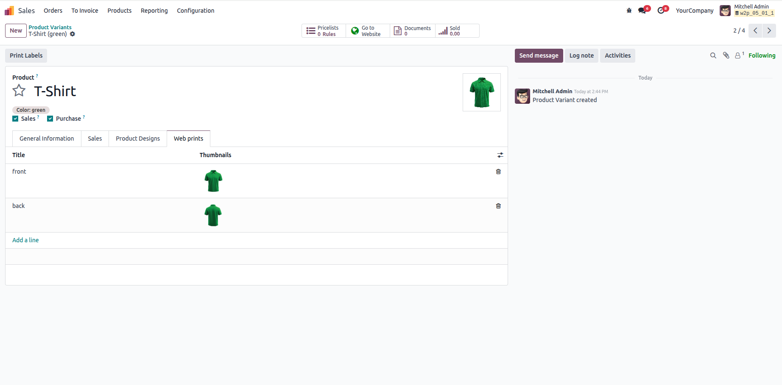Viewport: 782px width, 385px height.
Task: Open the Configuration menu
Action: tap(195, 11)
